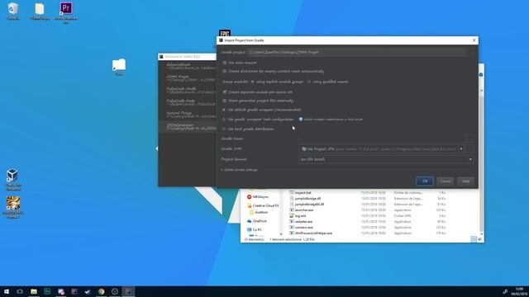Click Help in Import Project dialog
This screenshot has width=529, height=297.
[x=465, y=181]
